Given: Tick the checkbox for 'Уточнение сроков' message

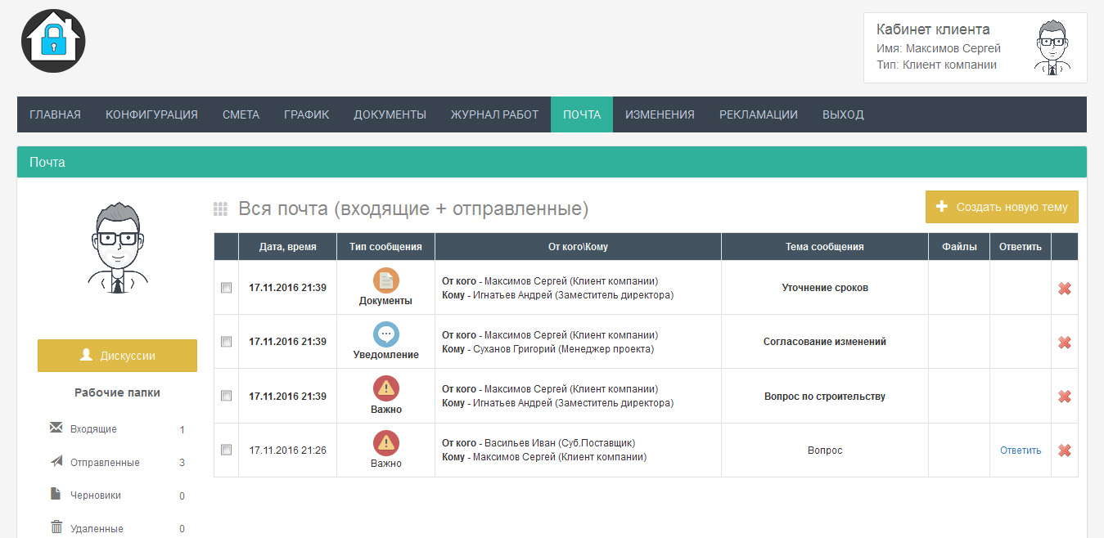Looking at the screenshot, I should coord(227,288).
